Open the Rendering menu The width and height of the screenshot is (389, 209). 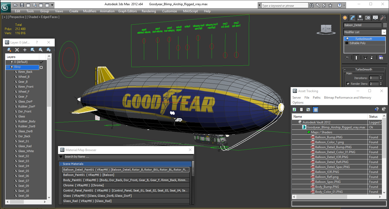[149, 11]
